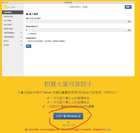Screen dimensions: 140x133
Task: Open 查詢類別及屬性 in the sidebar
Action: pos(13,29)
